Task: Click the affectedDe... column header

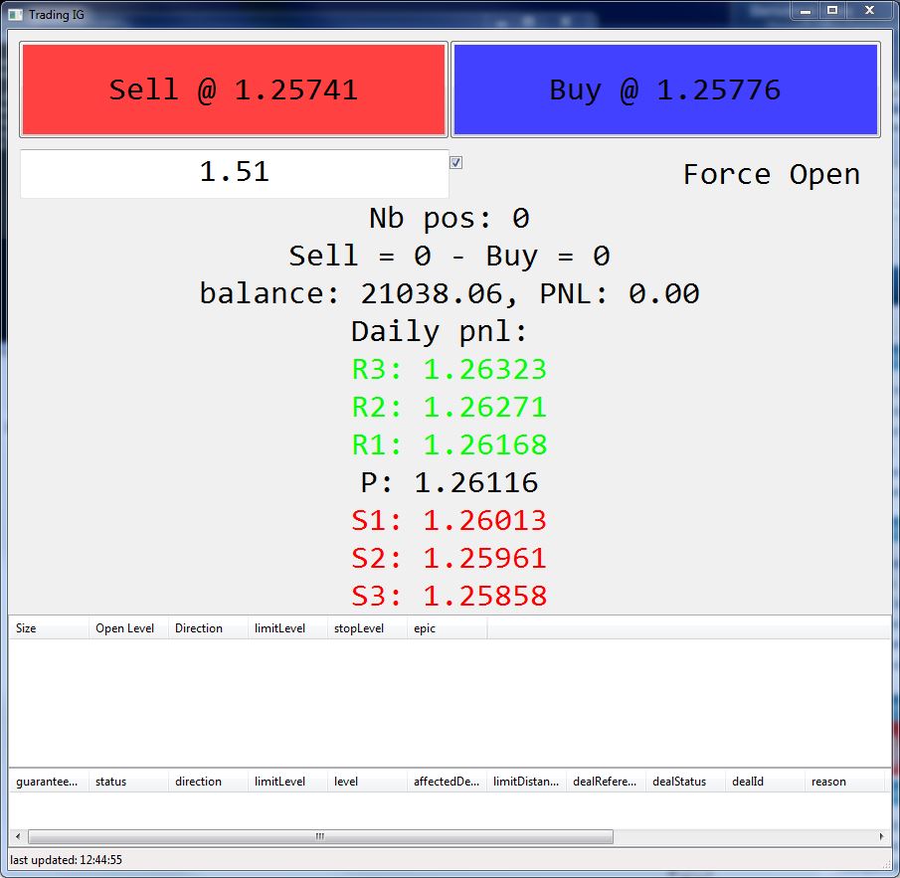Action: tap(448, 782)
